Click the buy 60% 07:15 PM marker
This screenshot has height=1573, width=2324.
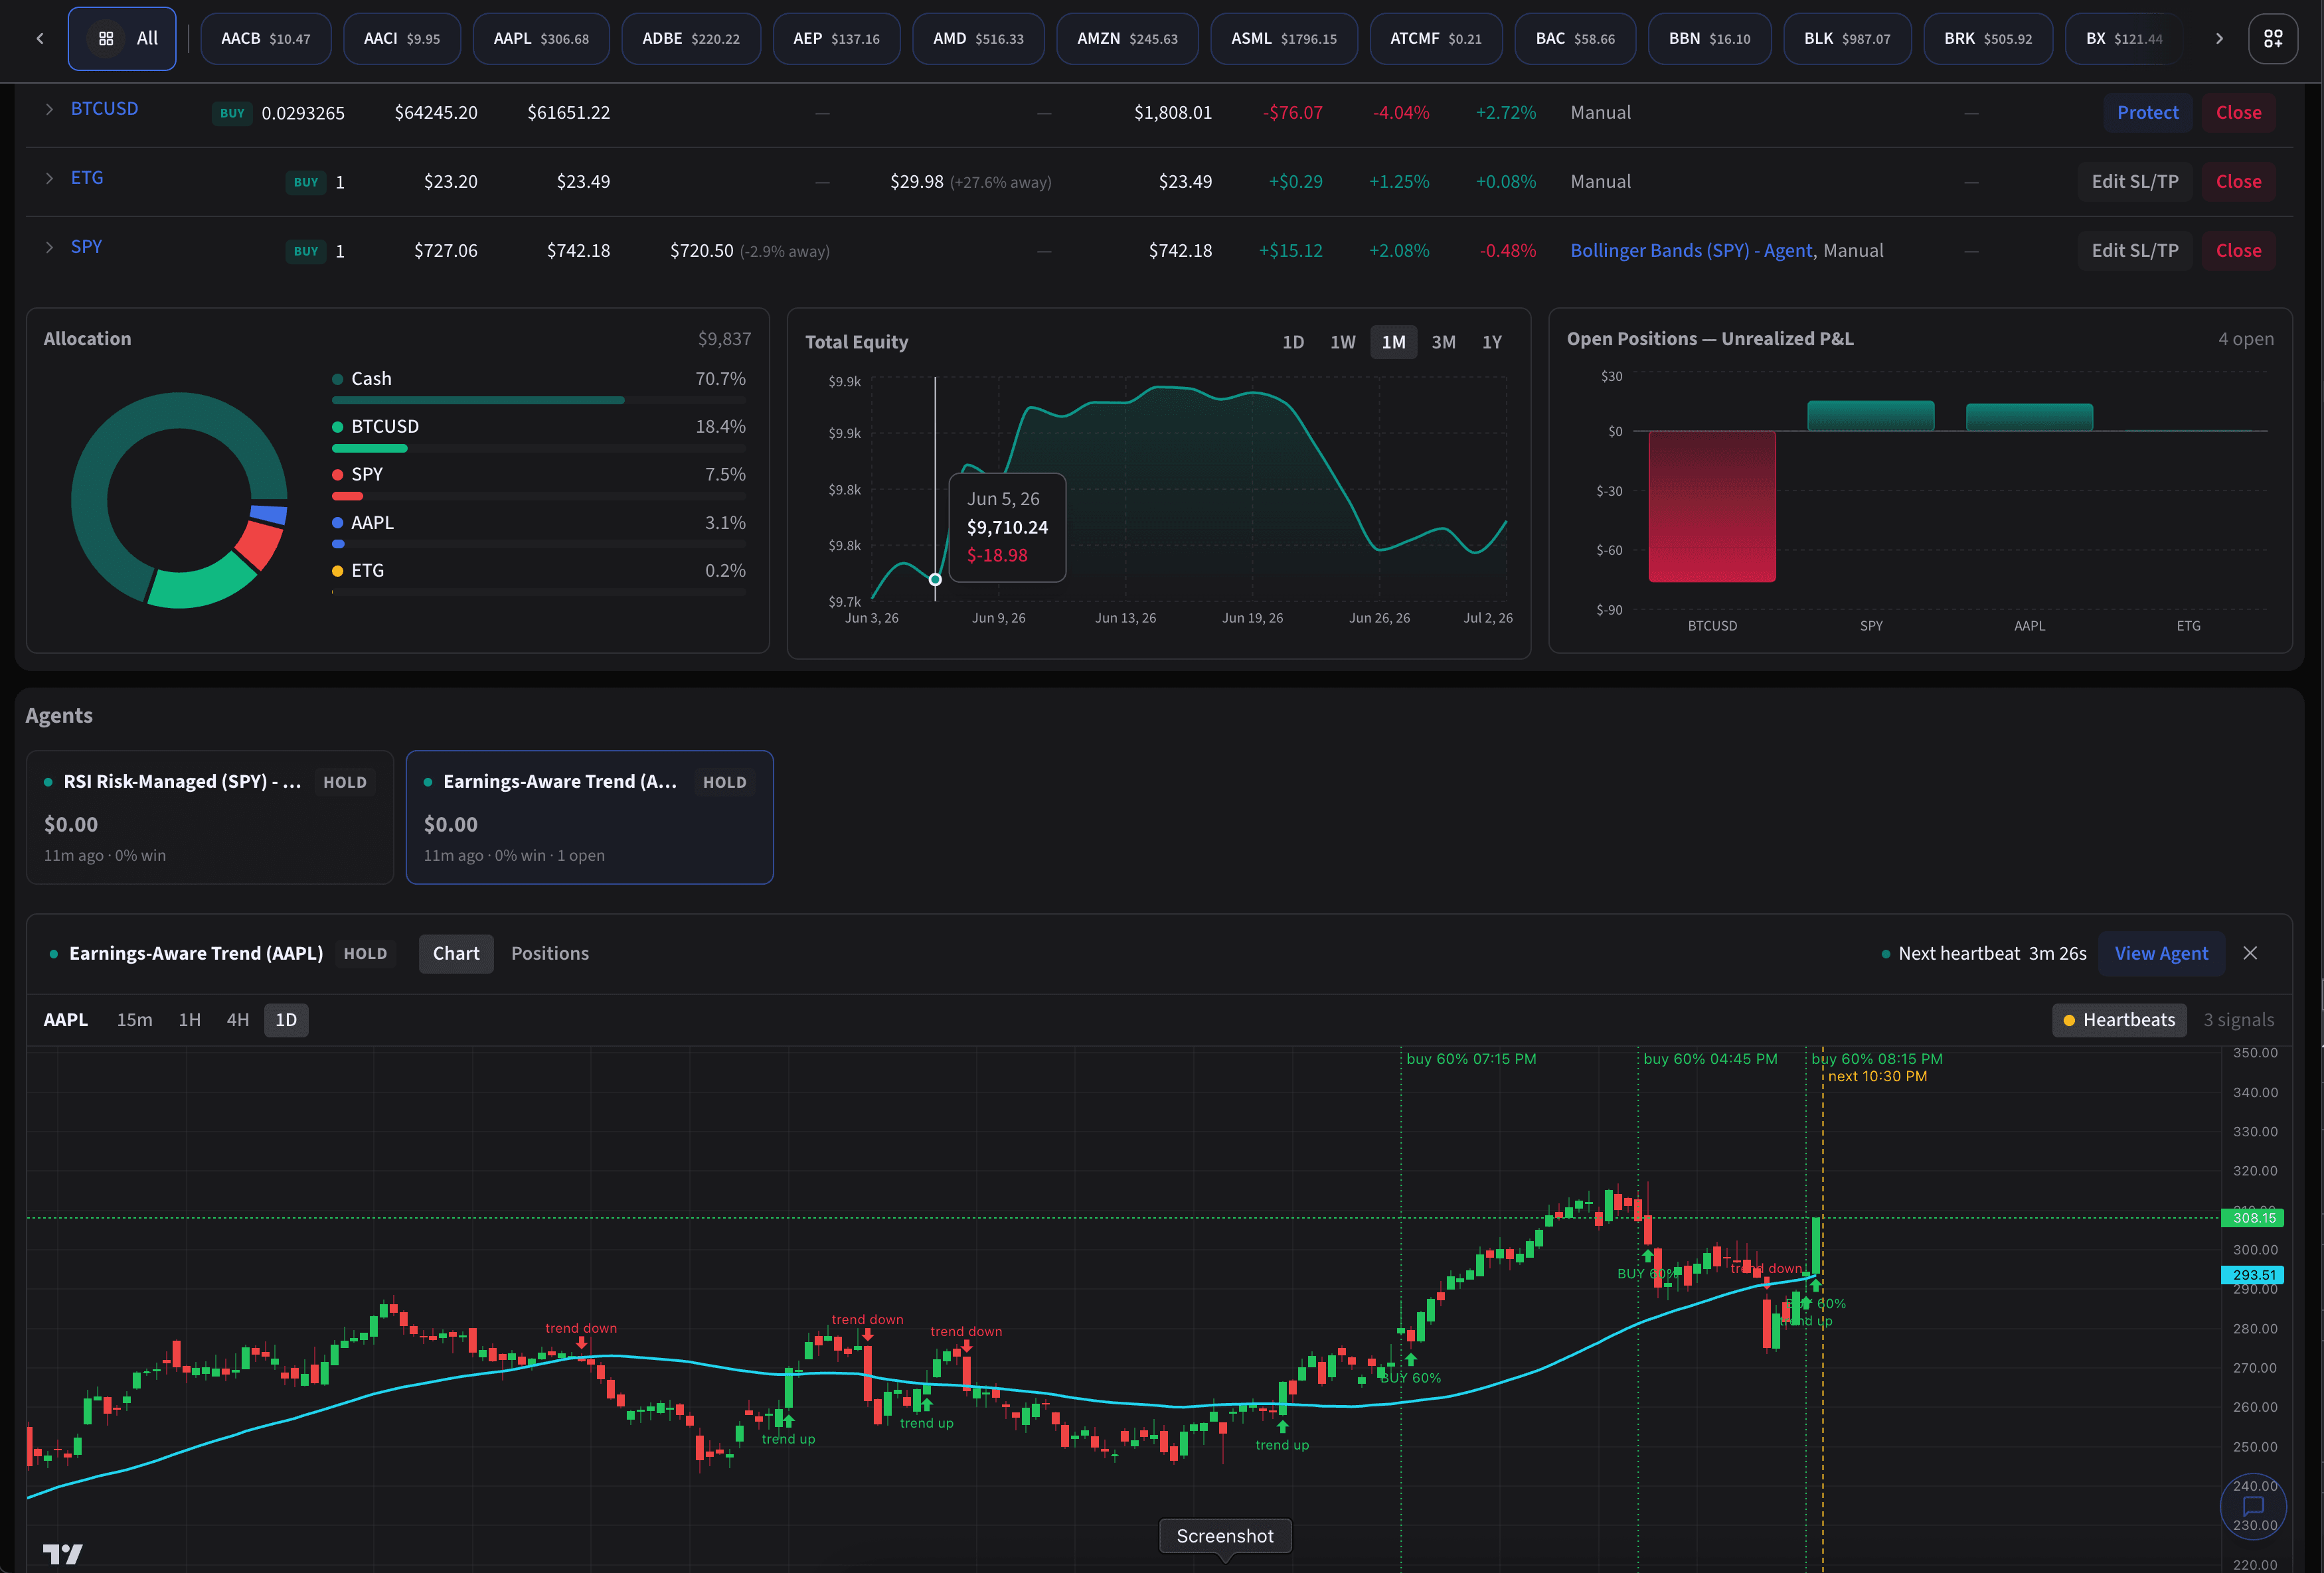[x=1471, y=1059]
